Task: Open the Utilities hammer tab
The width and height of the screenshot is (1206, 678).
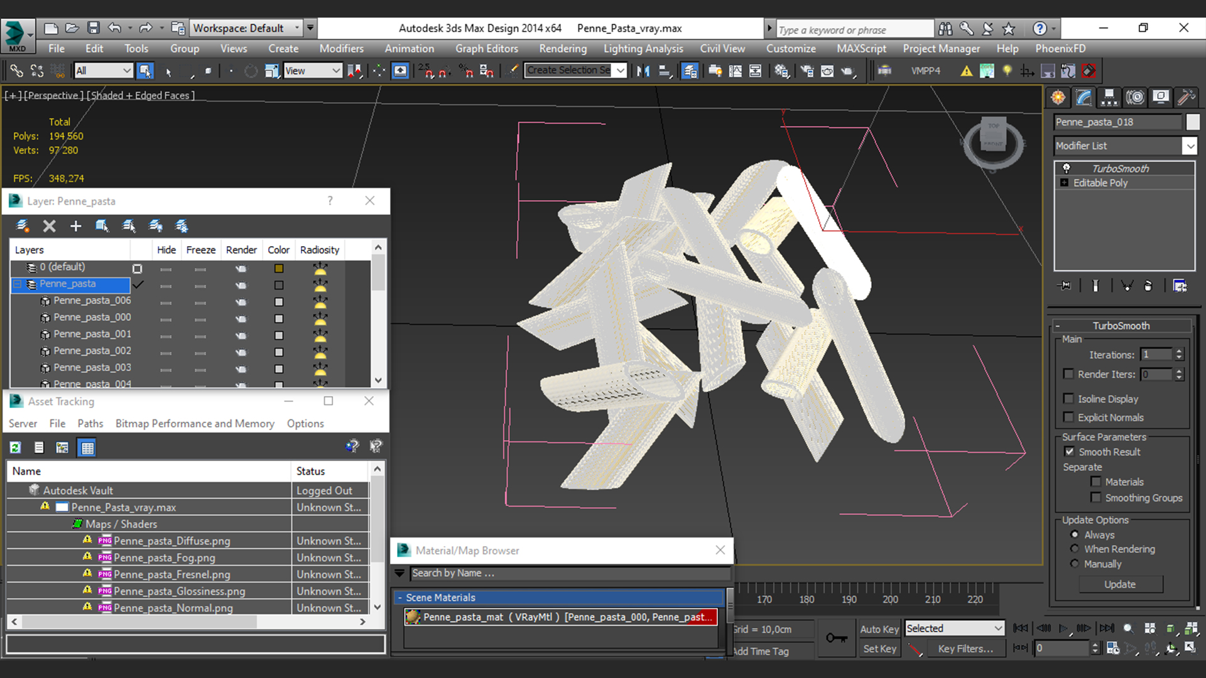Action: point(1186,97)
